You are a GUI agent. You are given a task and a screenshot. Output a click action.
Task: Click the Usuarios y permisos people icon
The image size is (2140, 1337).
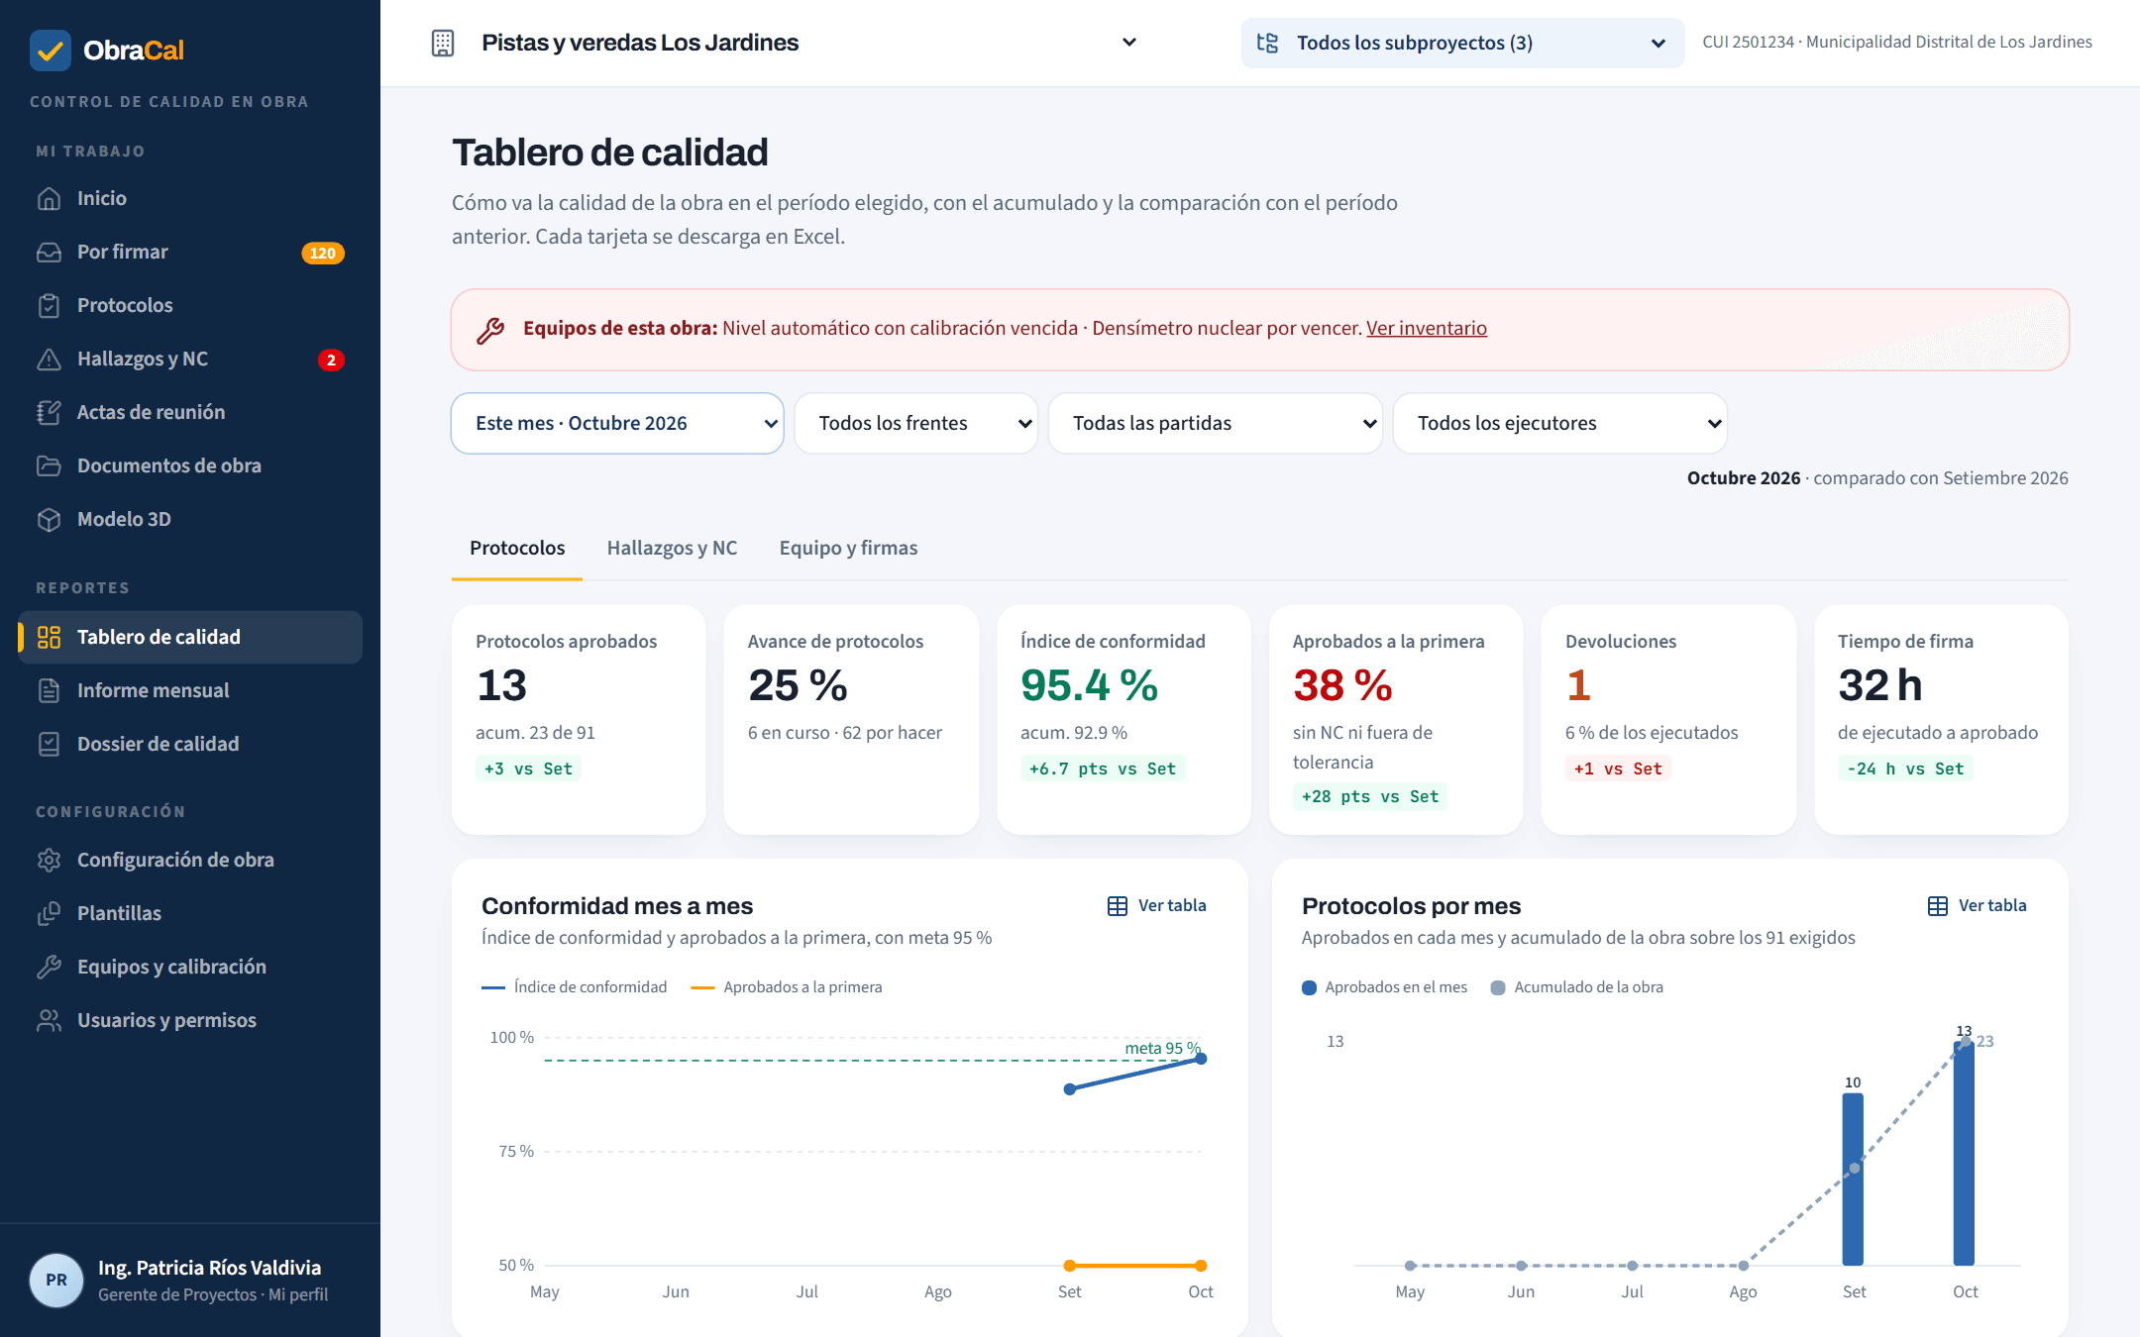point(49,1021)
